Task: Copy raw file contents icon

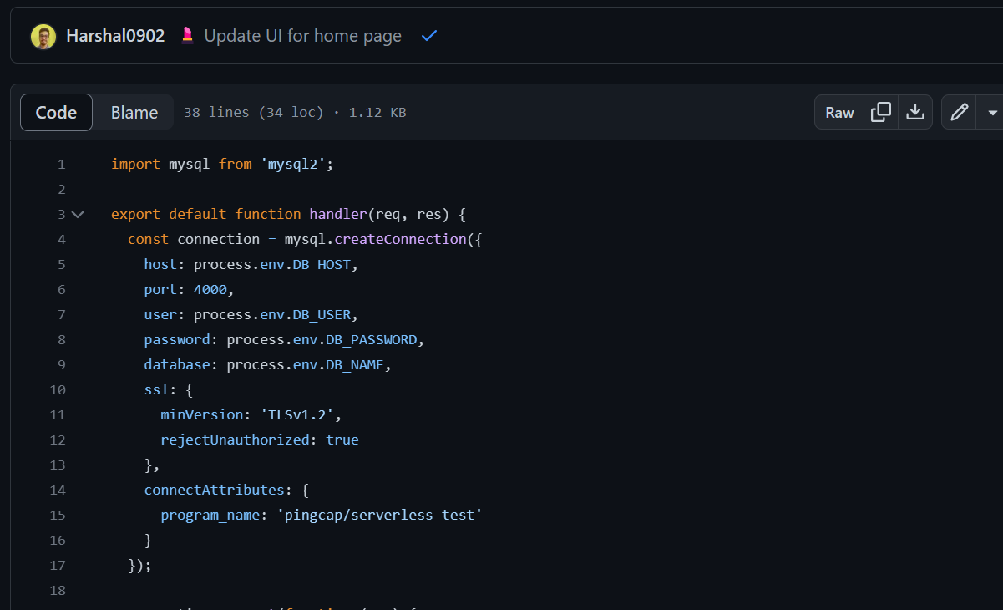Action: click(881, 112)
